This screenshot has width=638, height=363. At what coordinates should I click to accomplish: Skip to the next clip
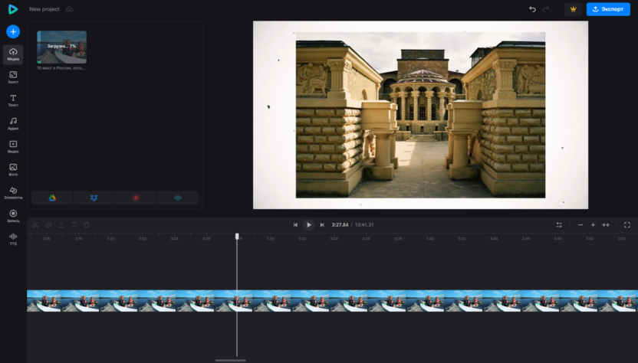[x=322, y=224]
